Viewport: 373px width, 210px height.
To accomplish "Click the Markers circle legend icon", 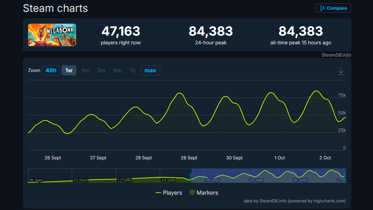I will point(192,193).
